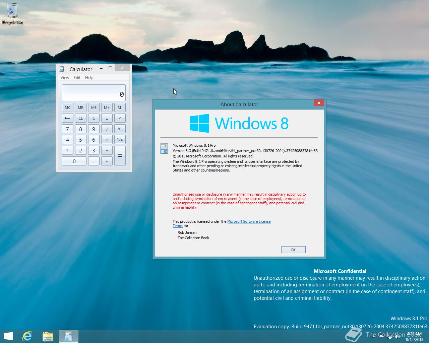The image size is (429, 343).
Task: Click the backspace arrow calculator key
Action: (67, 118)
